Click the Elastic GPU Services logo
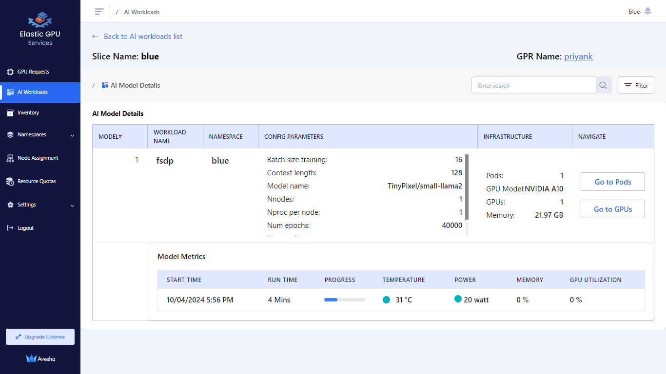The image size is (666, 374). pyautogui.click(x=40, y=29)
